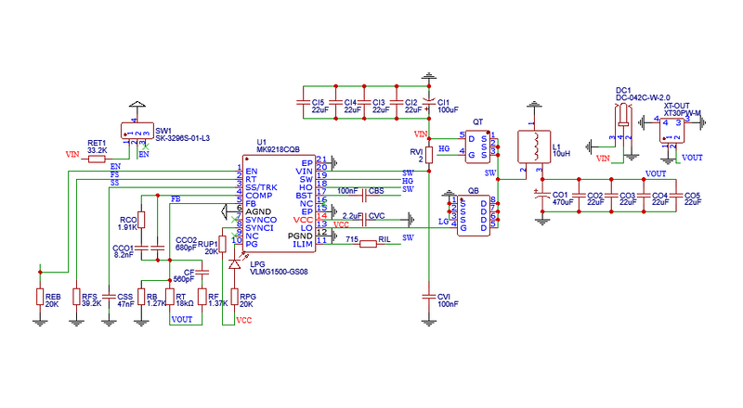Click the 8.2nF value label
743x408 pixels.
(x=124, y=255)
